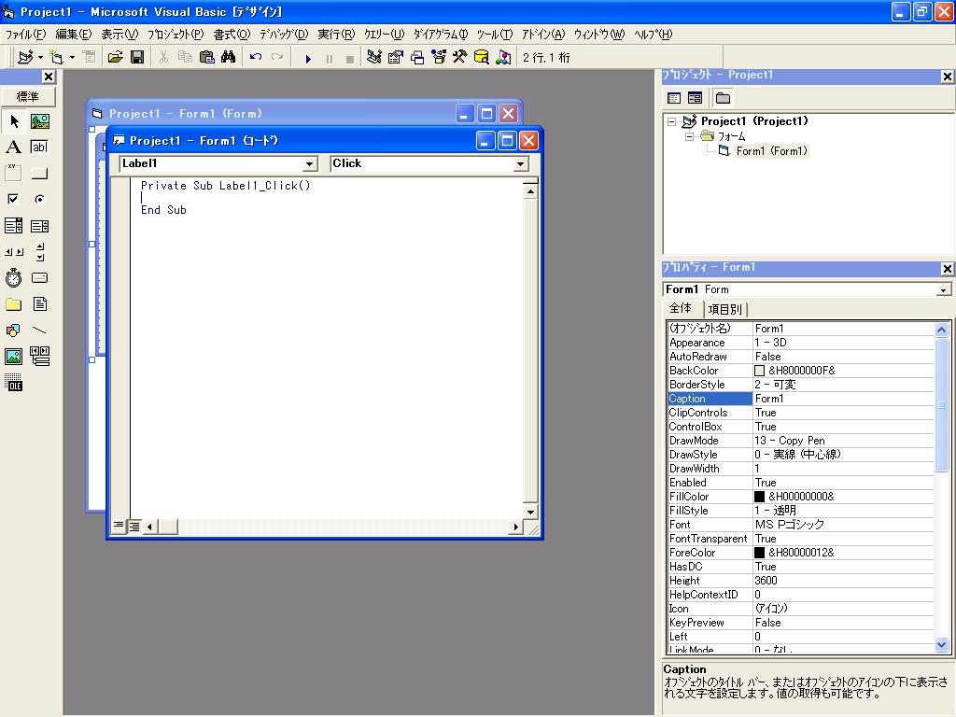Image resolution: width=956 pixels, height=717 pixels.
Task: Toggle folders view in the Project panel
Action: point(723,97)
